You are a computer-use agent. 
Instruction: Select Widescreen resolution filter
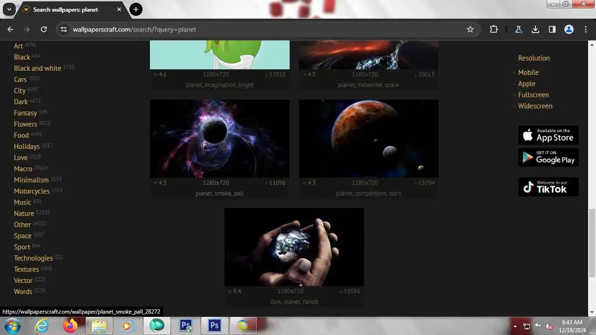535,106
